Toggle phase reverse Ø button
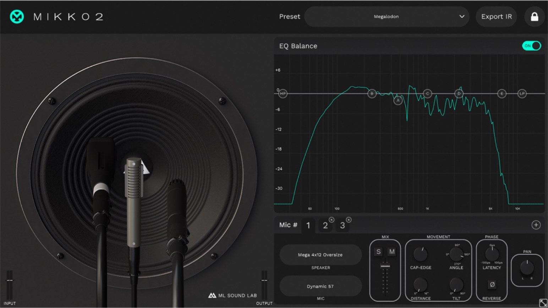The image size is (548, 308). click(492, 285)
